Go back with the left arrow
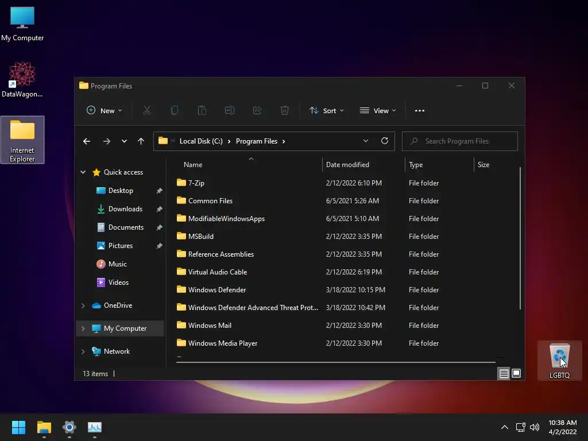The image size is (588, 441). [x=87, y=141]
